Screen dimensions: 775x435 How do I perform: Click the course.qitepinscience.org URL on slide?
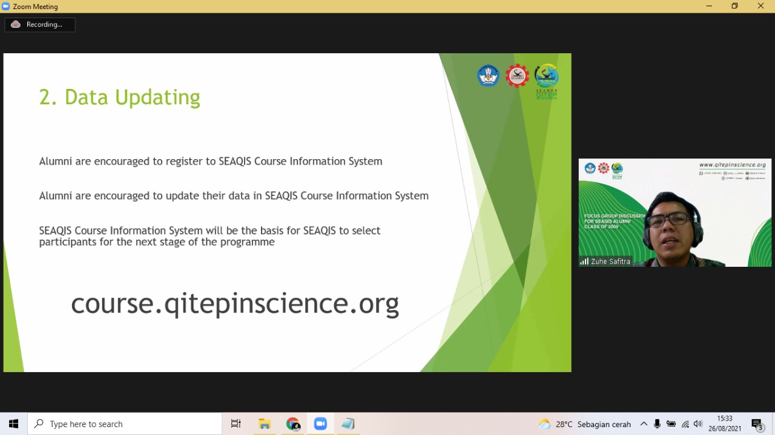[x=235, y=303]
